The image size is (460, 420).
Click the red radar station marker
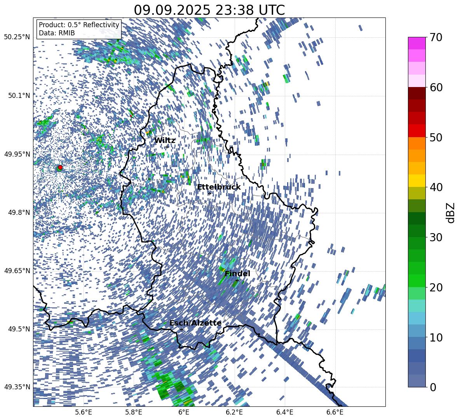coord(60,167)
